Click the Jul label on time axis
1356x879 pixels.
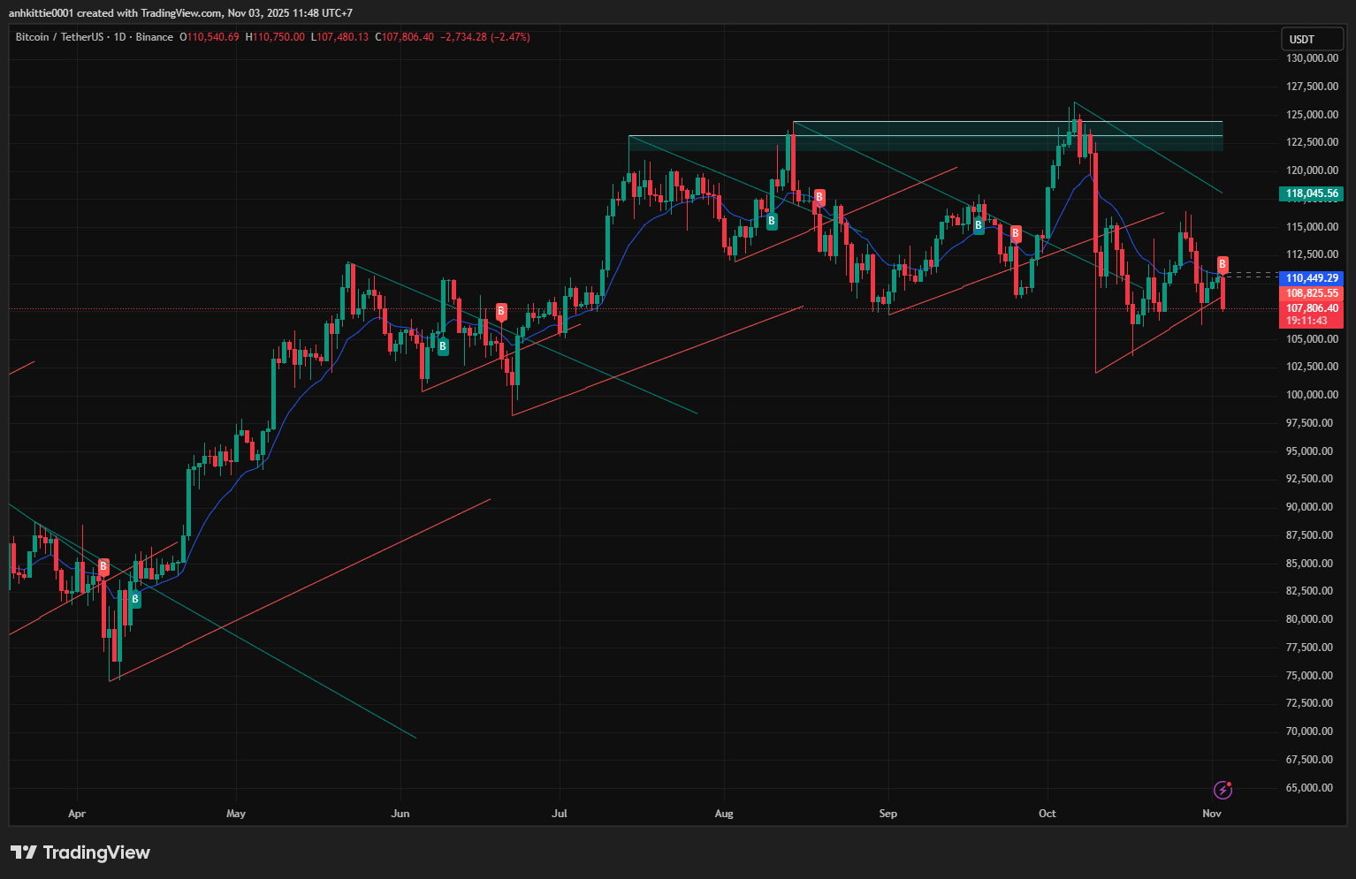tap(559, 814)
